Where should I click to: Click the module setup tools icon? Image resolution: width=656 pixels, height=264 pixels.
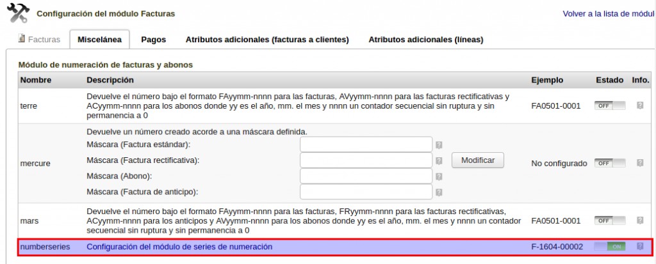17,12
